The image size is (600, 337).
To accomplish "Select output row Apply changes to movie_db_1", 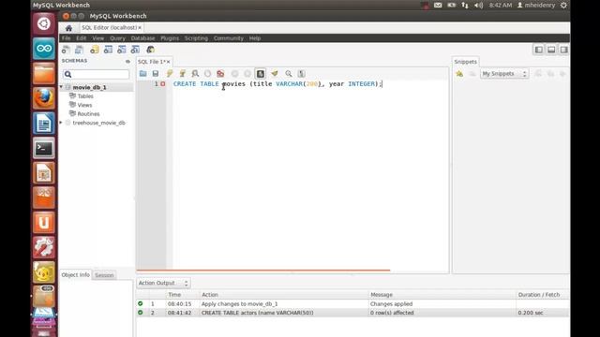I will coord(352,303).
